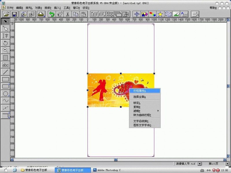Select the straight line tool
231x173 pixels.
pyautogui.click(x=5, y=72)
